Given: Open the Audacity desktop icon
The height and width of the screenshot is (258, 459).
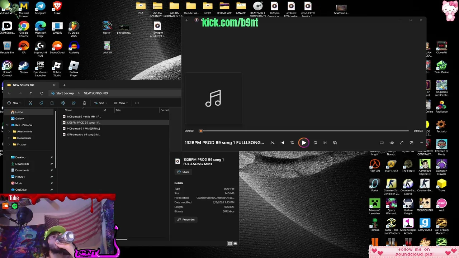Looking at the screenshot, I should 74,48.
